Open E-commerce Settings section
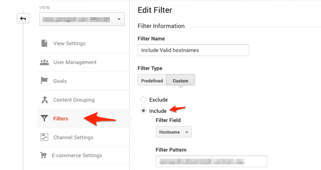 click(x=77, y=155)
